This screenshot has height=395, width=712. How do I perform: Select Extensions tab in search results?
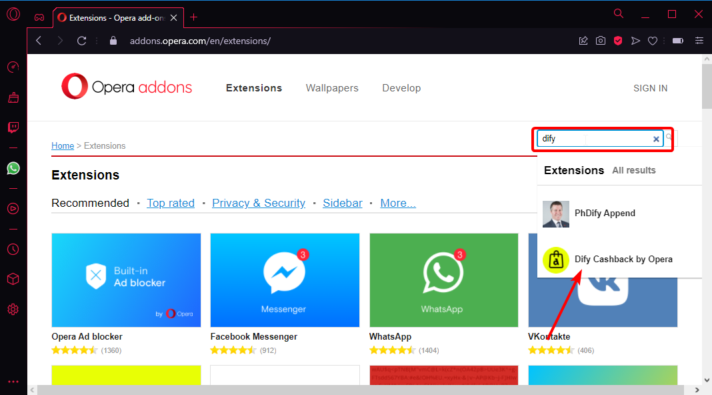pos(574,170)
